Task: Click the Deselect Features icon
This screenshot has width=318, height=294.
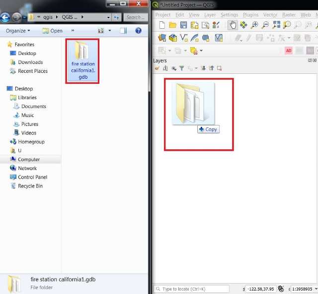Action: tap(194, 51)
